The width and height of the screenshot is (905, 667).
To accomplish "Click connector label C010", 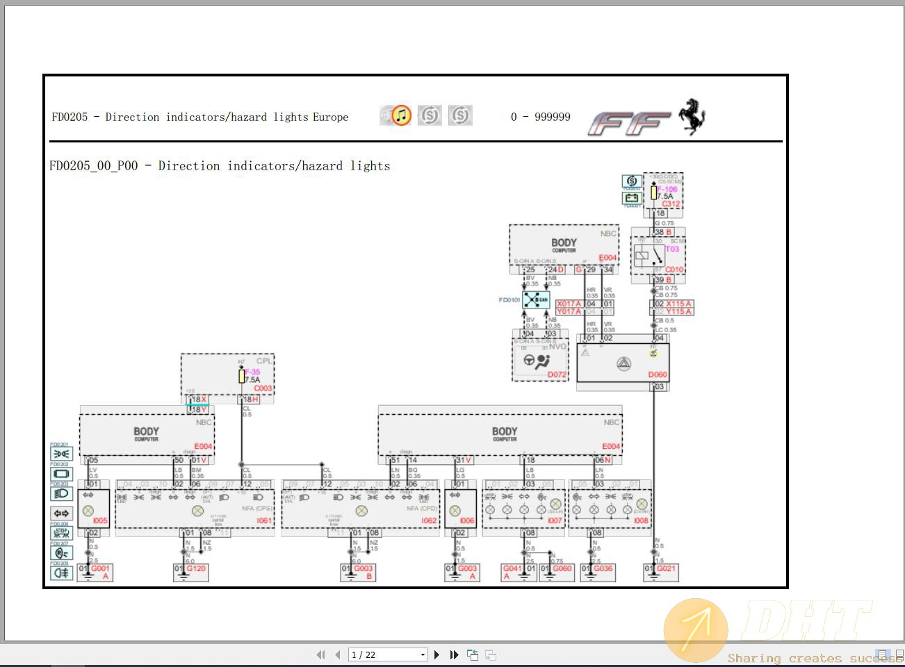I will click(674, 270).
